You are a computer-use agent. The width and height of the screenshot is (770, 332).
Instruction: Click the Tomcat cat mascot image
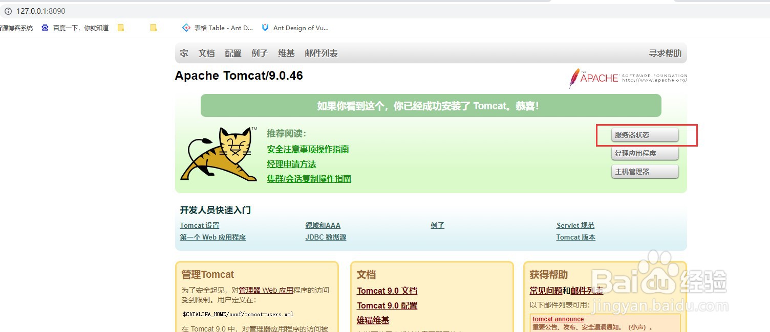coord(219,154)
